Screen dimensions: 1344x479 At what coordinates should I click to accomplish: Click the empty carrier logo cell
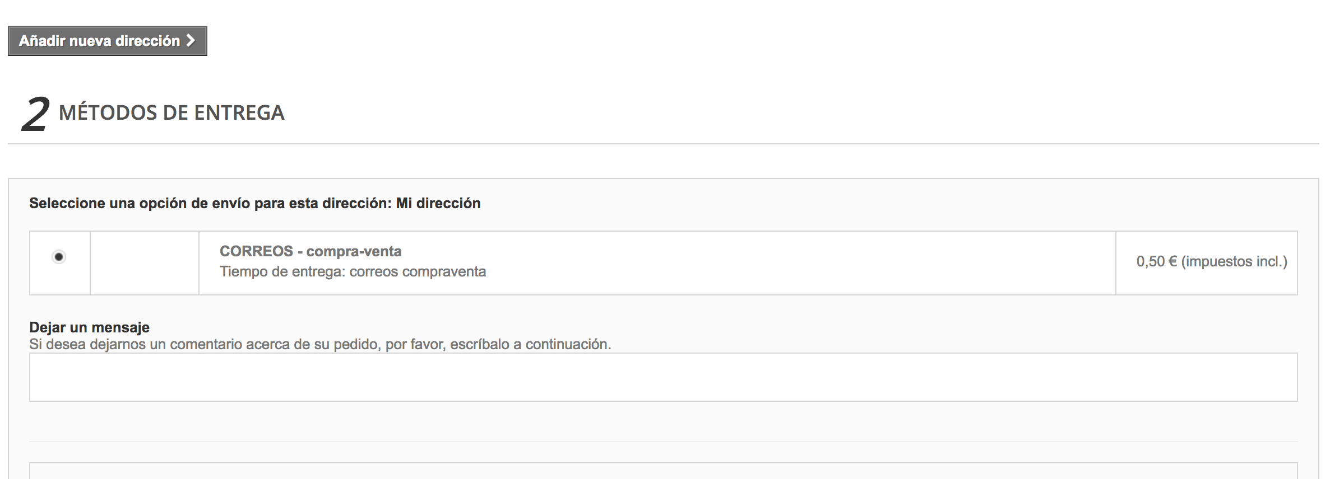pos(145,263)
